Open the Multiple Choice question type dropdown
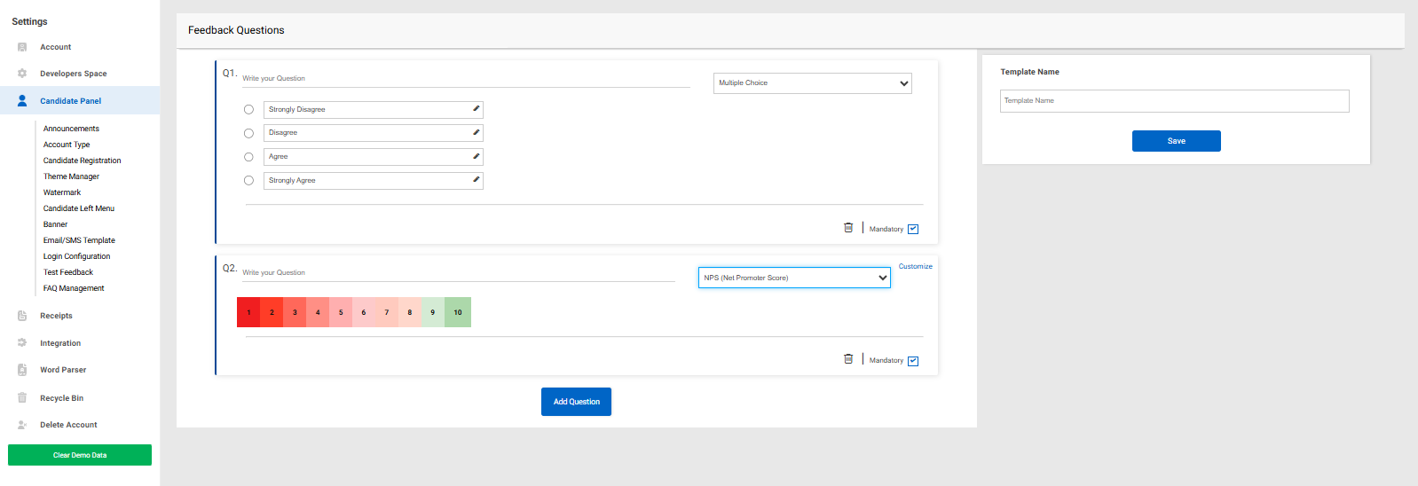The height and width of the screenshot is (486, 1418). coord(812,83)
